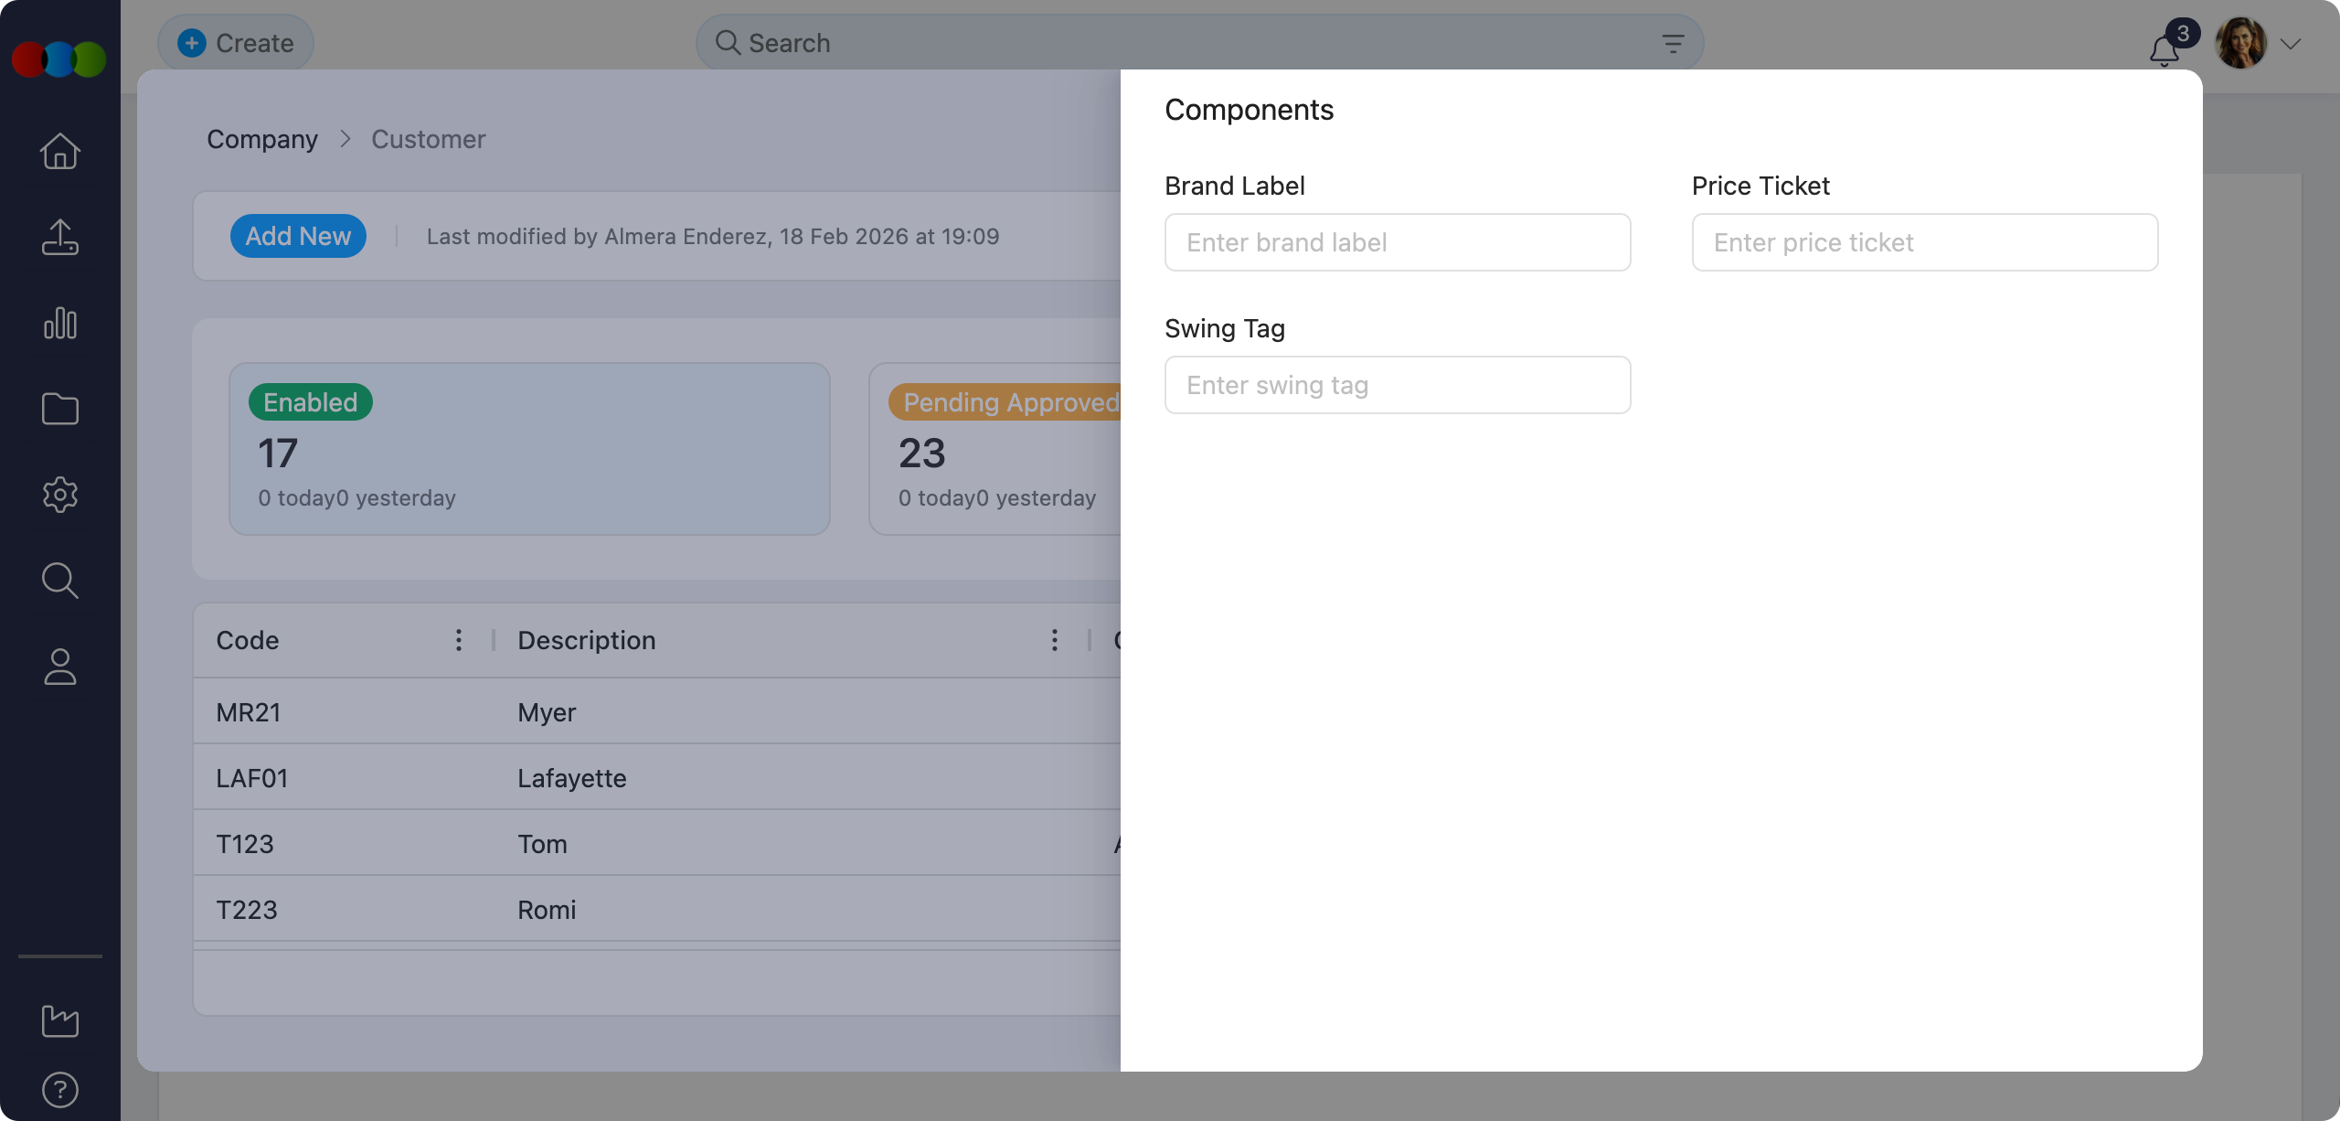
Task: Open Settings via the gear icon
Action: pyautogui.click(x=59, y=495)
